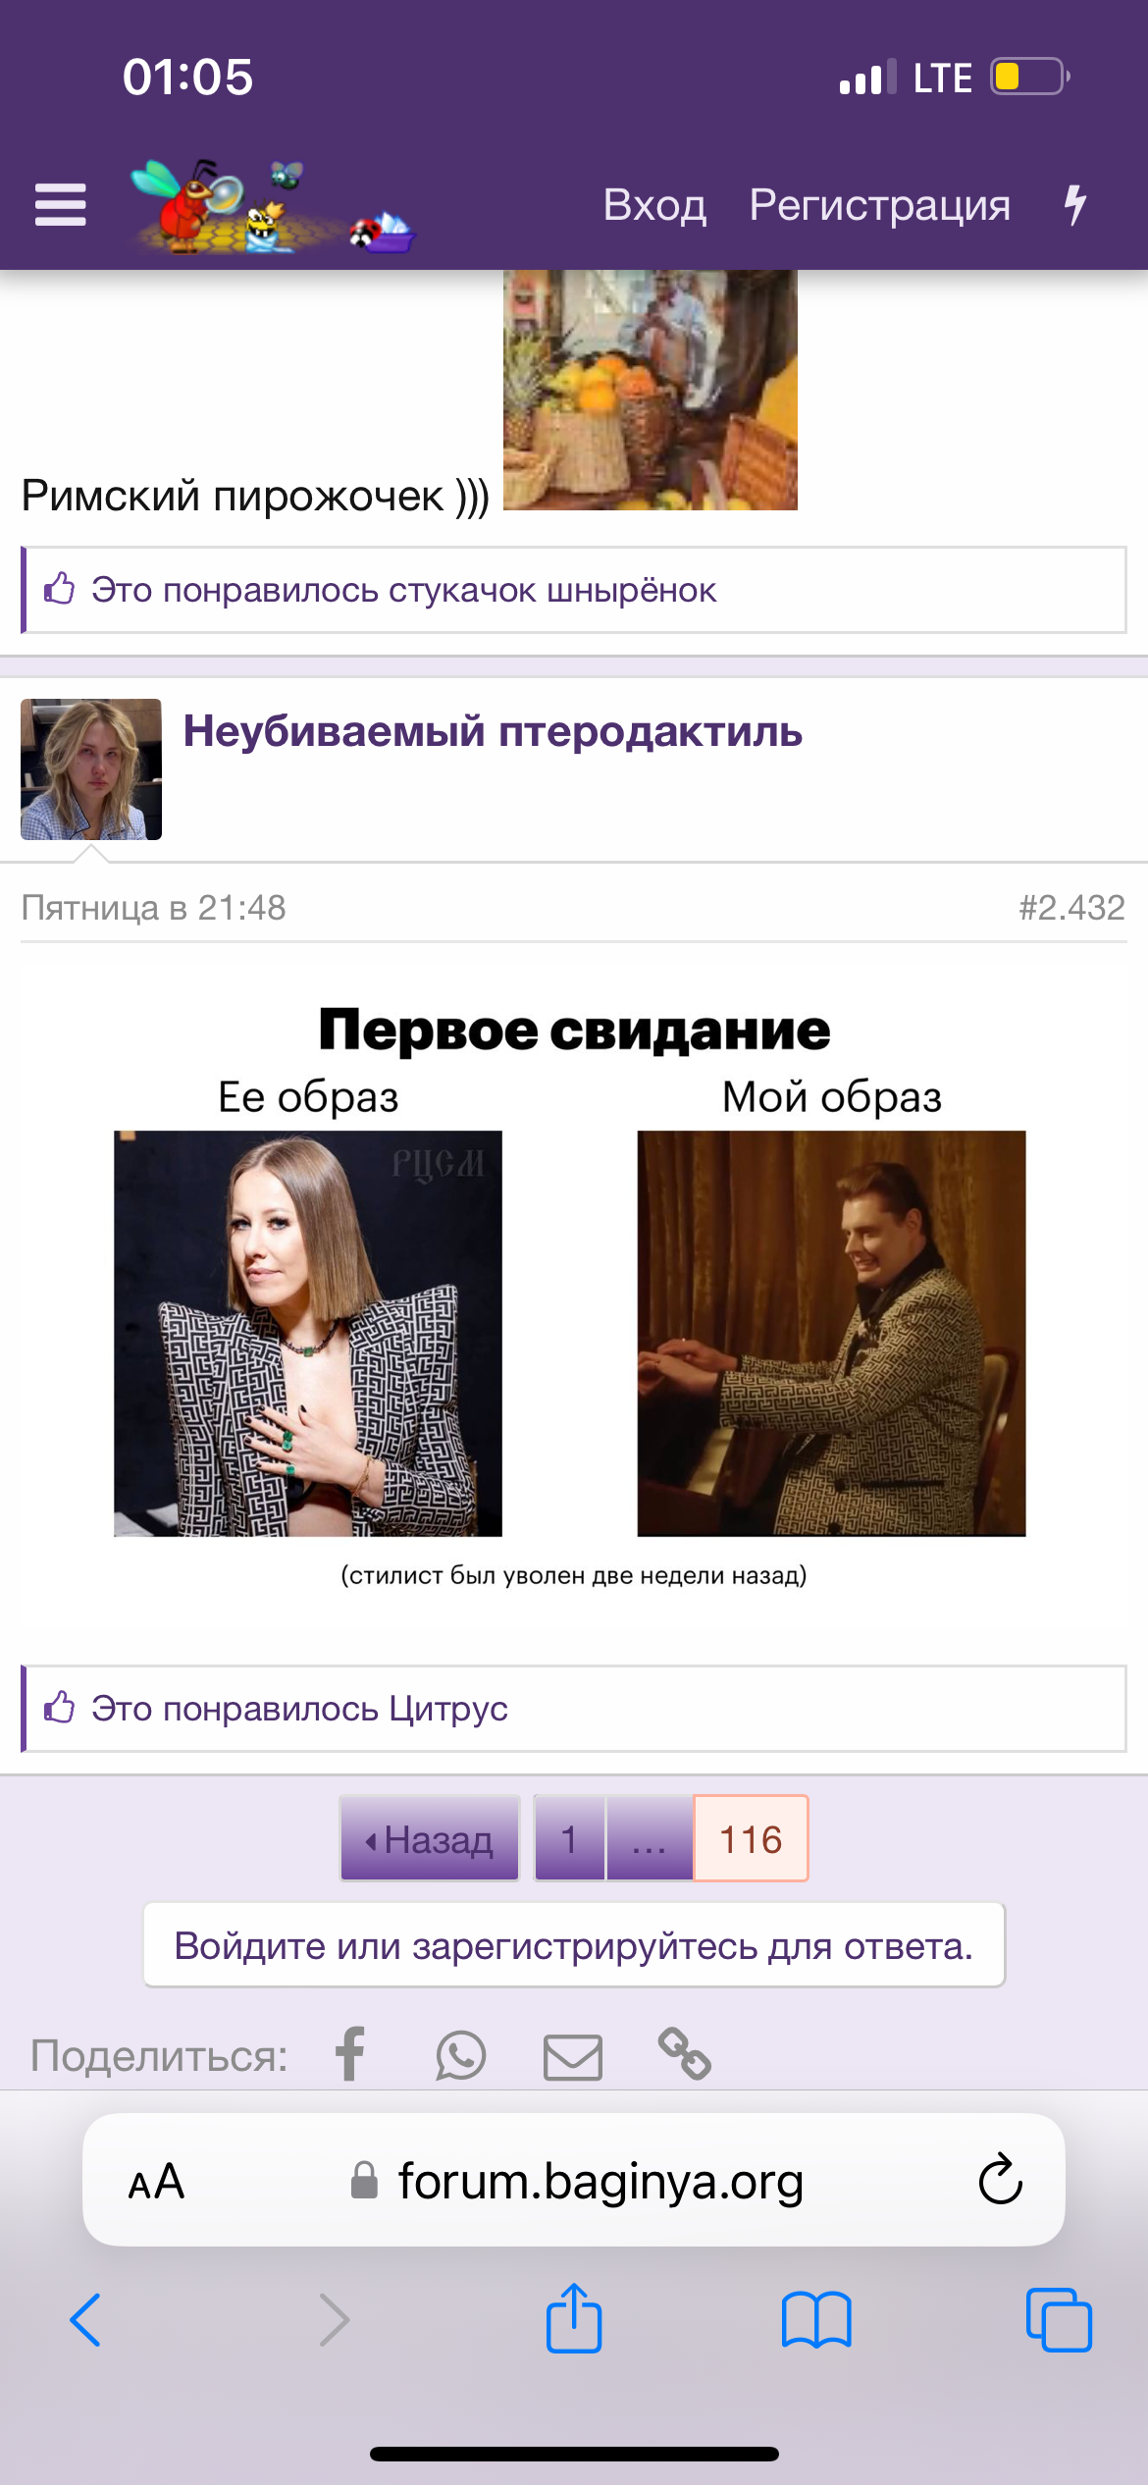Open Safari AA text size menu
Screen dimensions: 1148x2485
(x=156, y=2181)
